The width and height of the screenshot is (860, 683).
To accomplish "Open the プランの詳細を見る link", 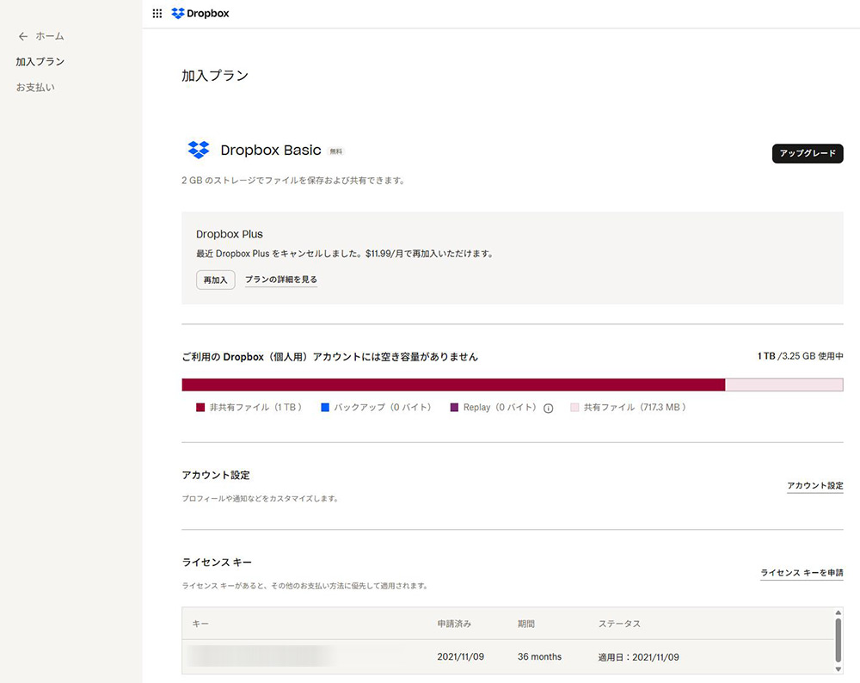I will (x=281, y=280).
